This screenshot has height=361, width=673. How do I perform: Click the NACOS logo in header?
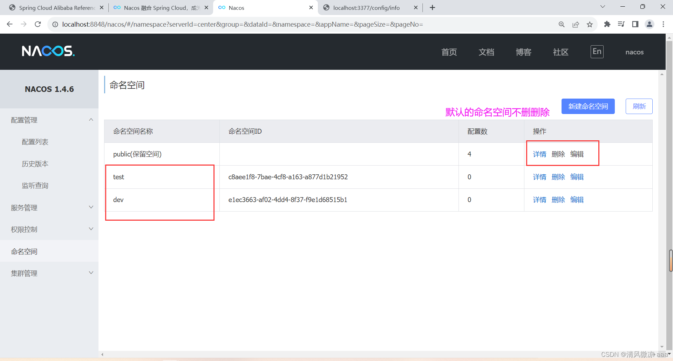click(48, 51)
